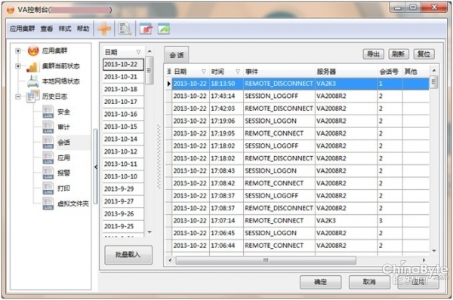Select date 2013-9-29 in the date list
This screenshot has width=453, height=300.
(x=123, y=189)
